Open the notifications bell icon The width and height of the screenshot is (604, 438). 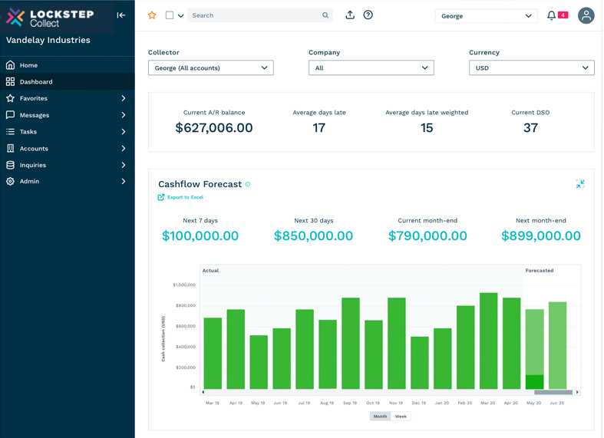coord(551,15)
